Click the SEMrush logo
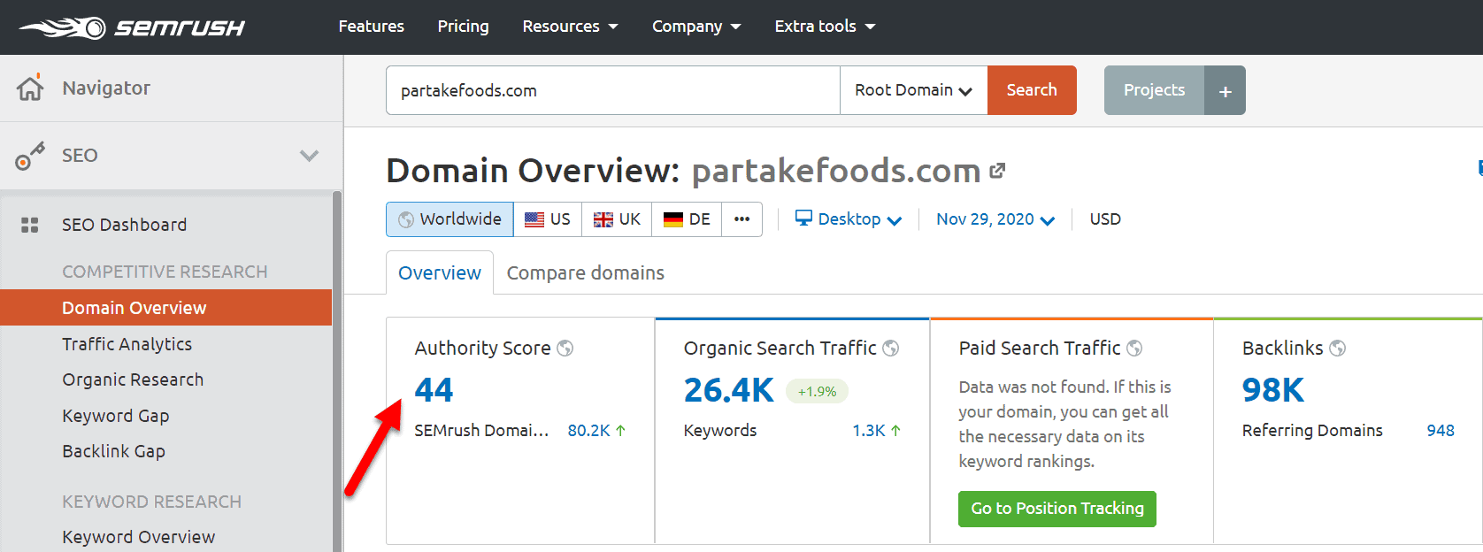 [x=133, y=27]
